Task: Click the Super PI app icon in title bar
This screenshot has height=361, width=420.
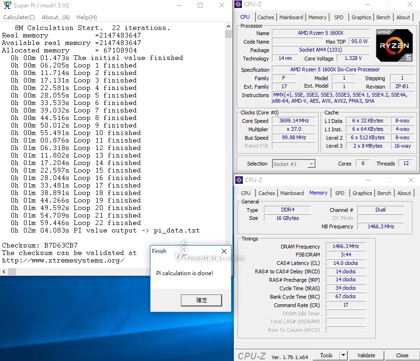Action: pos(7,5)
